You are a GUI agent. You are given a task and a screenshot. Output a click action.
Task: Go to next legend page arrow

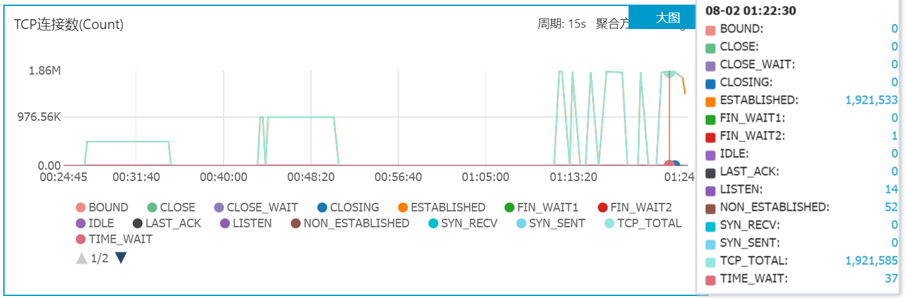pos(121,258)
